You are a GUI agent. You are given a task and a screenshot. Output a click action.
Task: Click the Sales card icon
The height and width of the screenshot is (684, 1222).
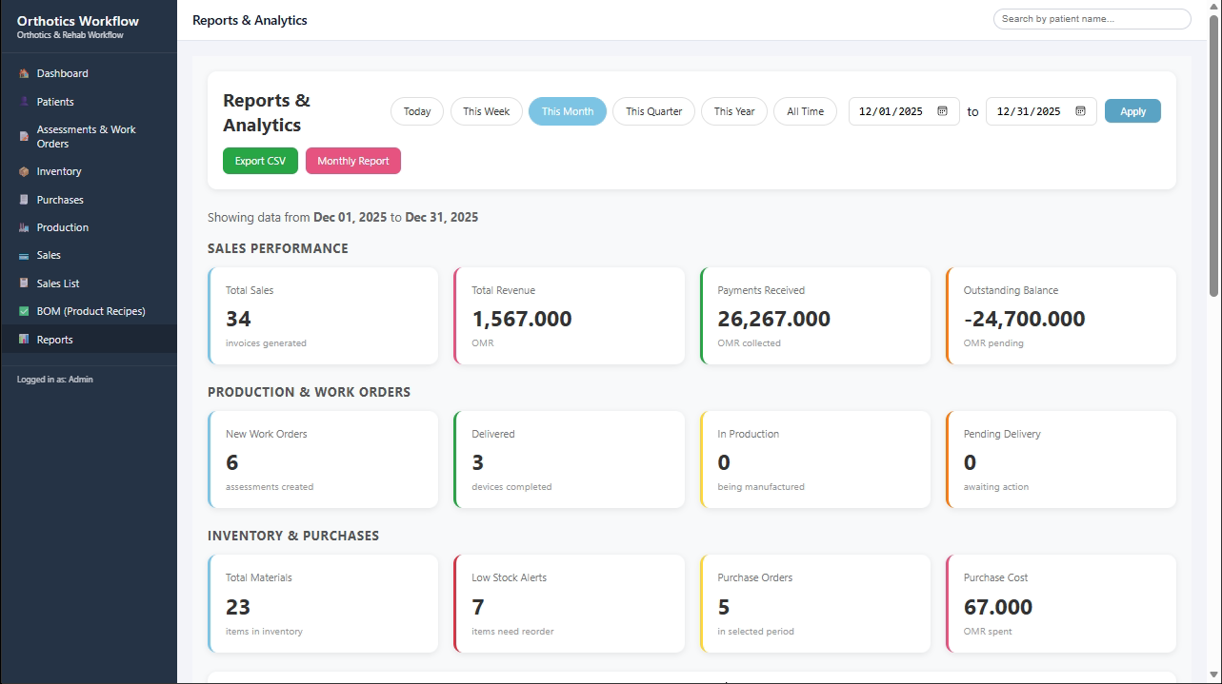[x=24, y=256]
